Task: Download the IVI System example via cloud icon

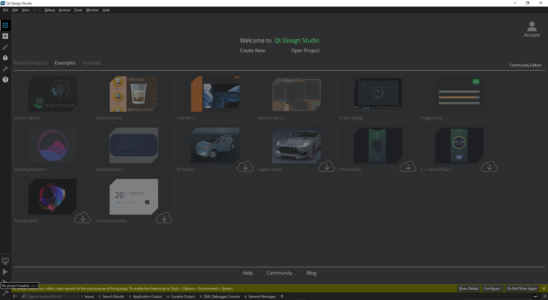Action: coord(245,166)
